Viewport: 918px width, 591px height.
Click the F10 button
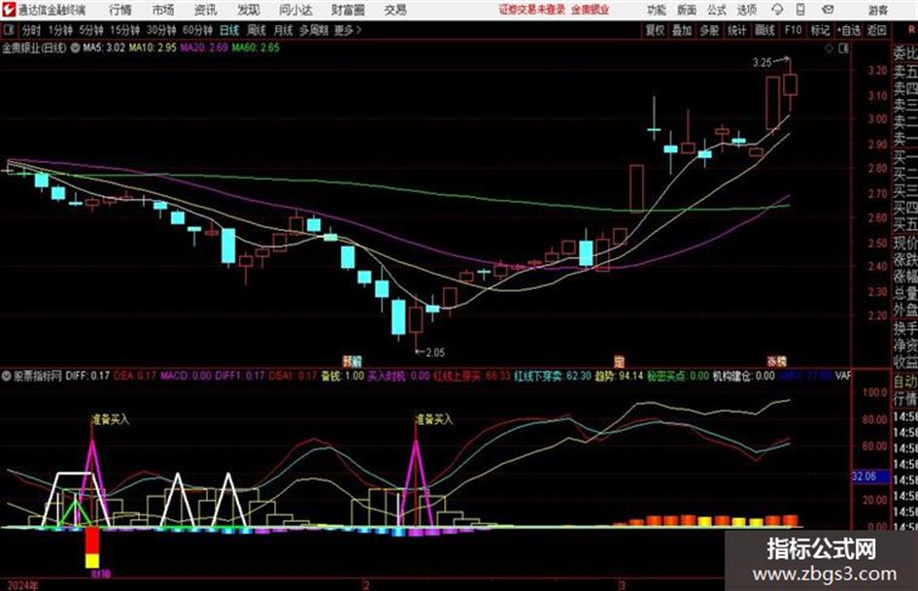pos(793,30)
